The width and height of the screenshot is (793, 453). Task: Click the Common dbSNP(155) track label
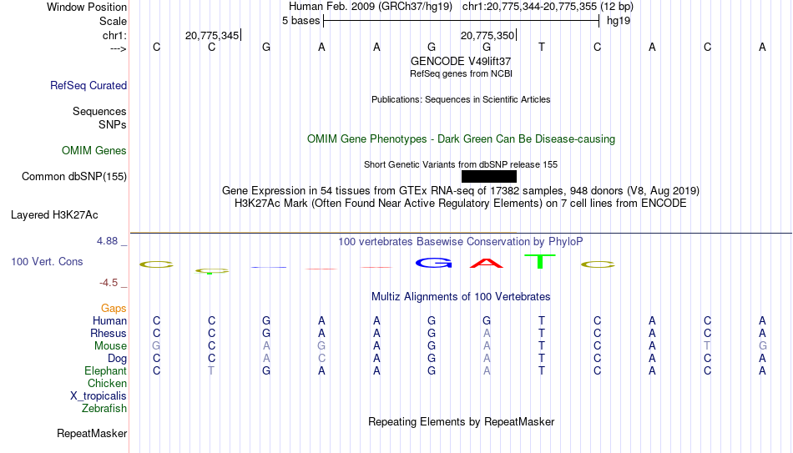[x=74, y=177]
